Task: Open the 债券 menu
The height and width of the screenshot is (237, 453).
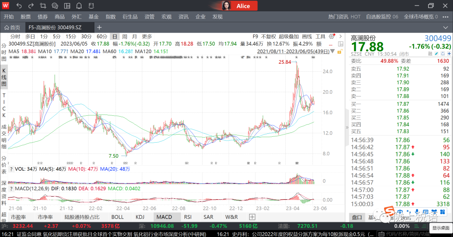Action: pos(43,17)
